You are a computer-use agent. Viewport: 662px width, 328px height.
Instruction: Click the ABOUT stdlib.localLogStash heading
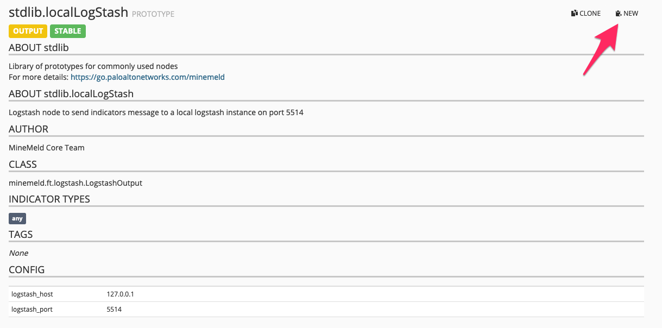71,94
